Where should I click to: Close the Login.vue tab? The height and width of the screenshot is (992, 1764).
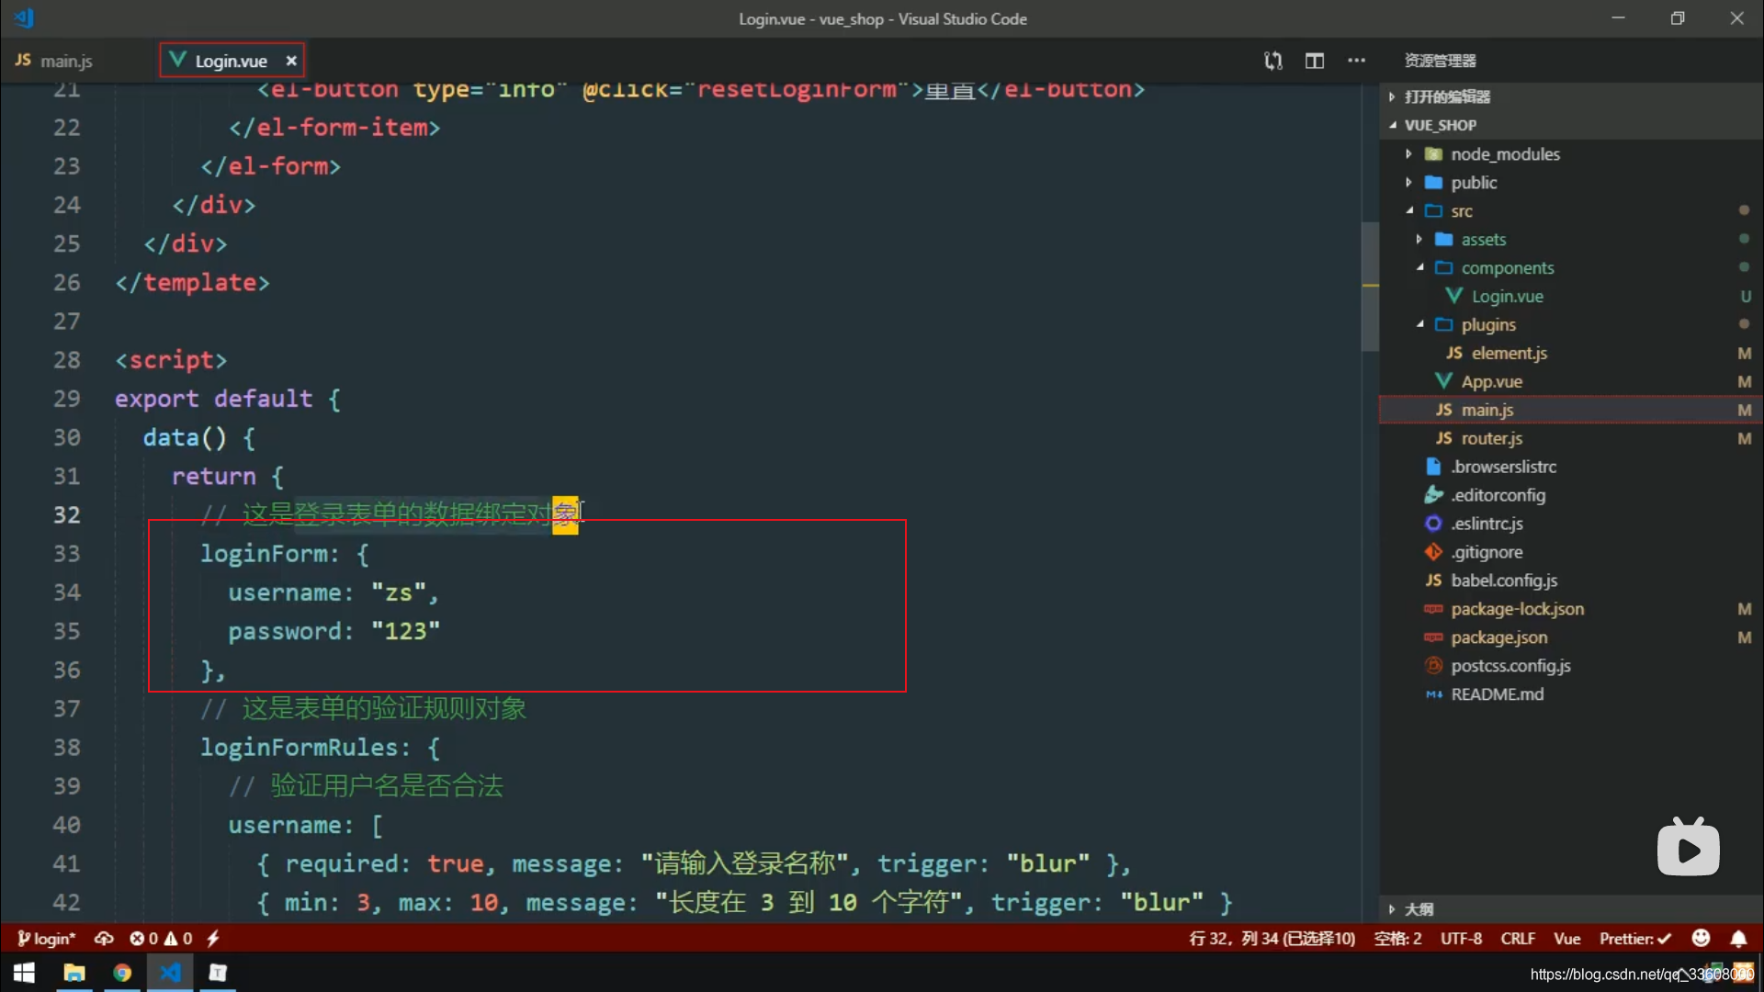[x=291, y=61]
